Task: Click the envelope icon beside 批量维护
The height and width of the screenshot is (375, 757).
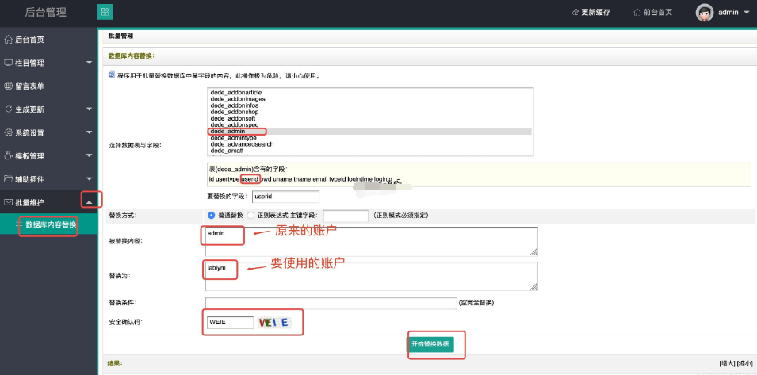Action: 8,201
